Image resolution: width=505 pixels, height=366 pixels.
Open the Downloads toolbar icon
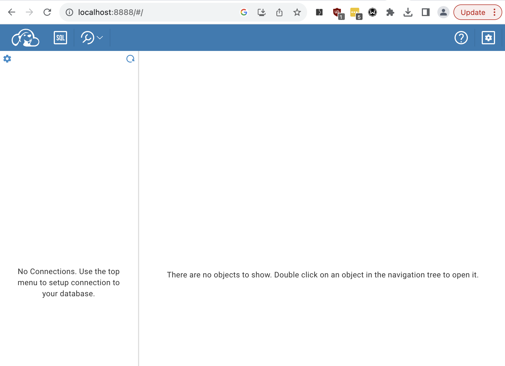tap(408, 12)
